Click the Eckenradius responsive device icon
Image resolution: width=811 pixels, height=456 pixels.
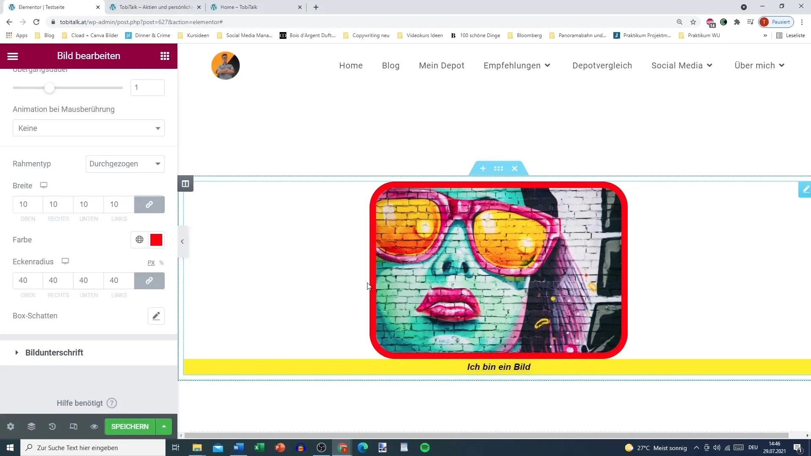(x=65, y=261)
